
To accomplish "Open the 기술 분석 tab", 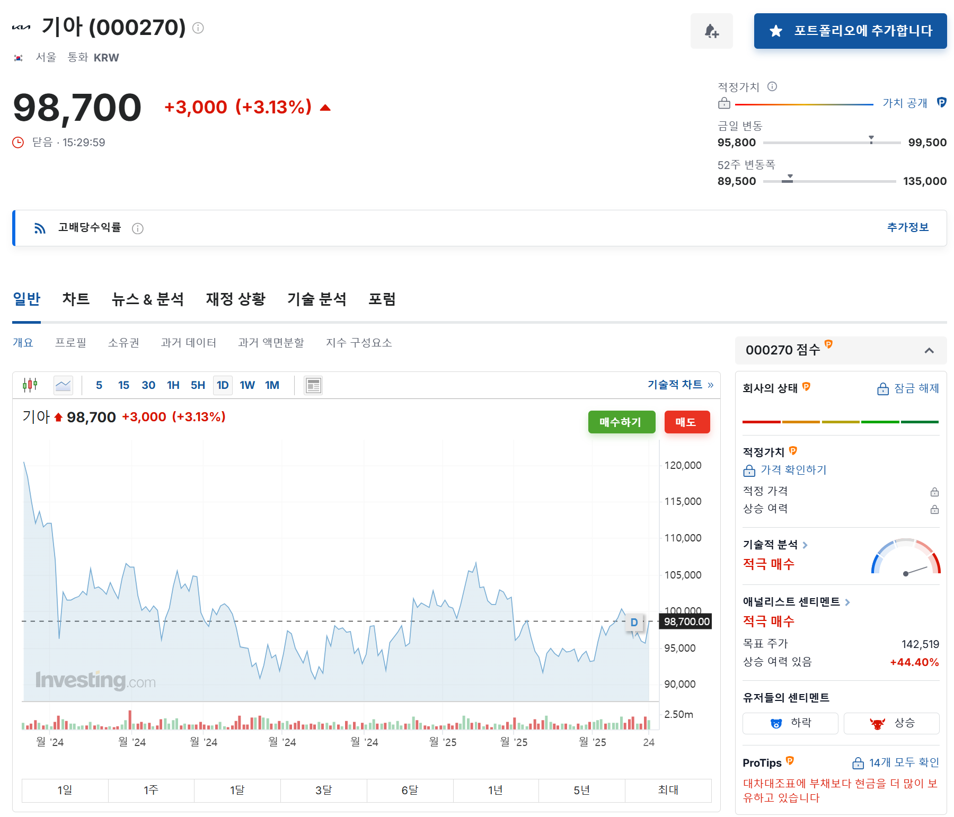I will pos(316,299).
